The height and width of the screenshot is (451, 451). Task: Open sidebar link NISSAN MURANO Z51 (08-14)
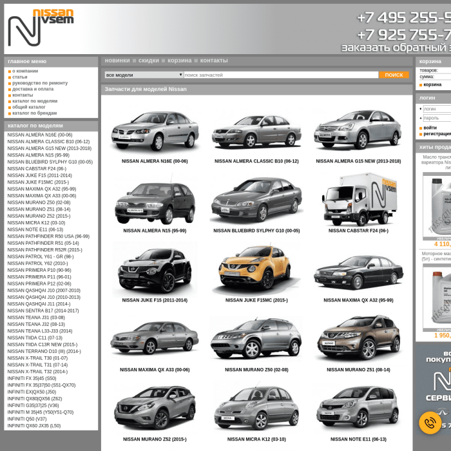coord(39,209)
